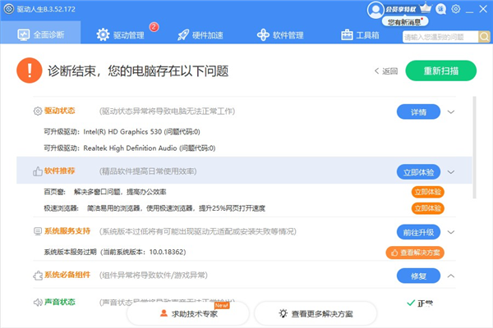Focus the 请输入您遇到的问题 search field
This screenshot has height=328, width=493.
(x=440, y=37)
